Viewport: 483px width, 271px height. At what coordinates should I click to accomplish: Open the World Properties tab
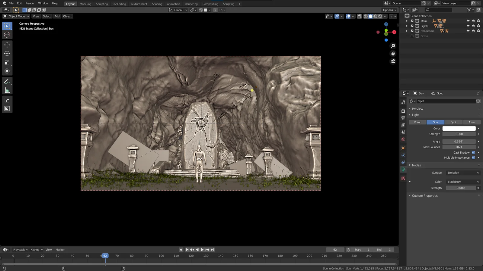[403, 139]
